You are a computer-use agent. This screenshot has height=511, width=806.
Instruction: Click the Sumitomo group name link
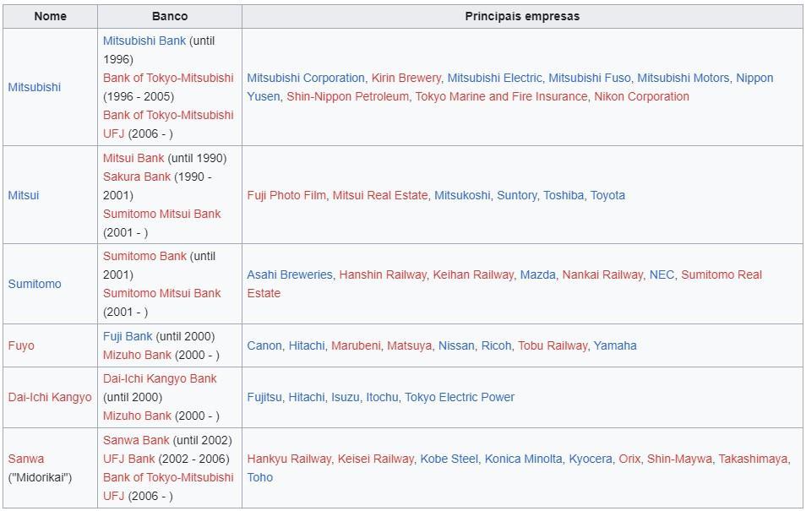click(x=35, y=284)
